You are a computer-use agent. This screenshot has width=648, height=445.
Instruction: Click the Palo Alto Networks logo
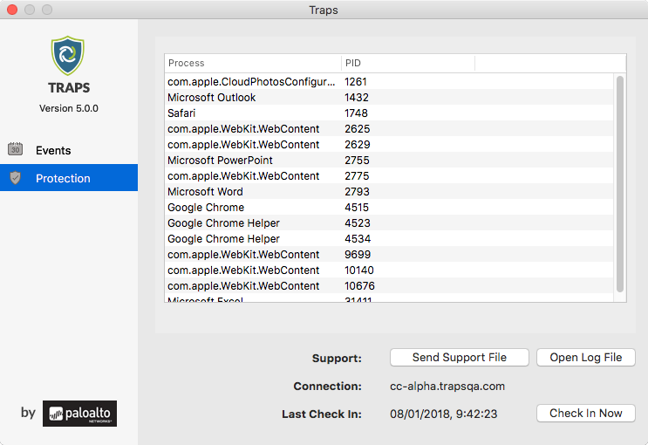pyautogui.click(x=79, y=414)
